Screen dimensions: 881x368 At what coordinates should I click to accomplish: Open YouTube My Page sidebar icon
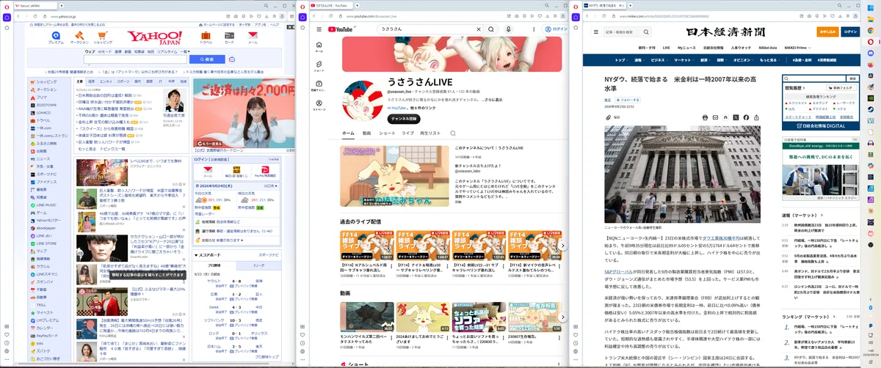319,106
